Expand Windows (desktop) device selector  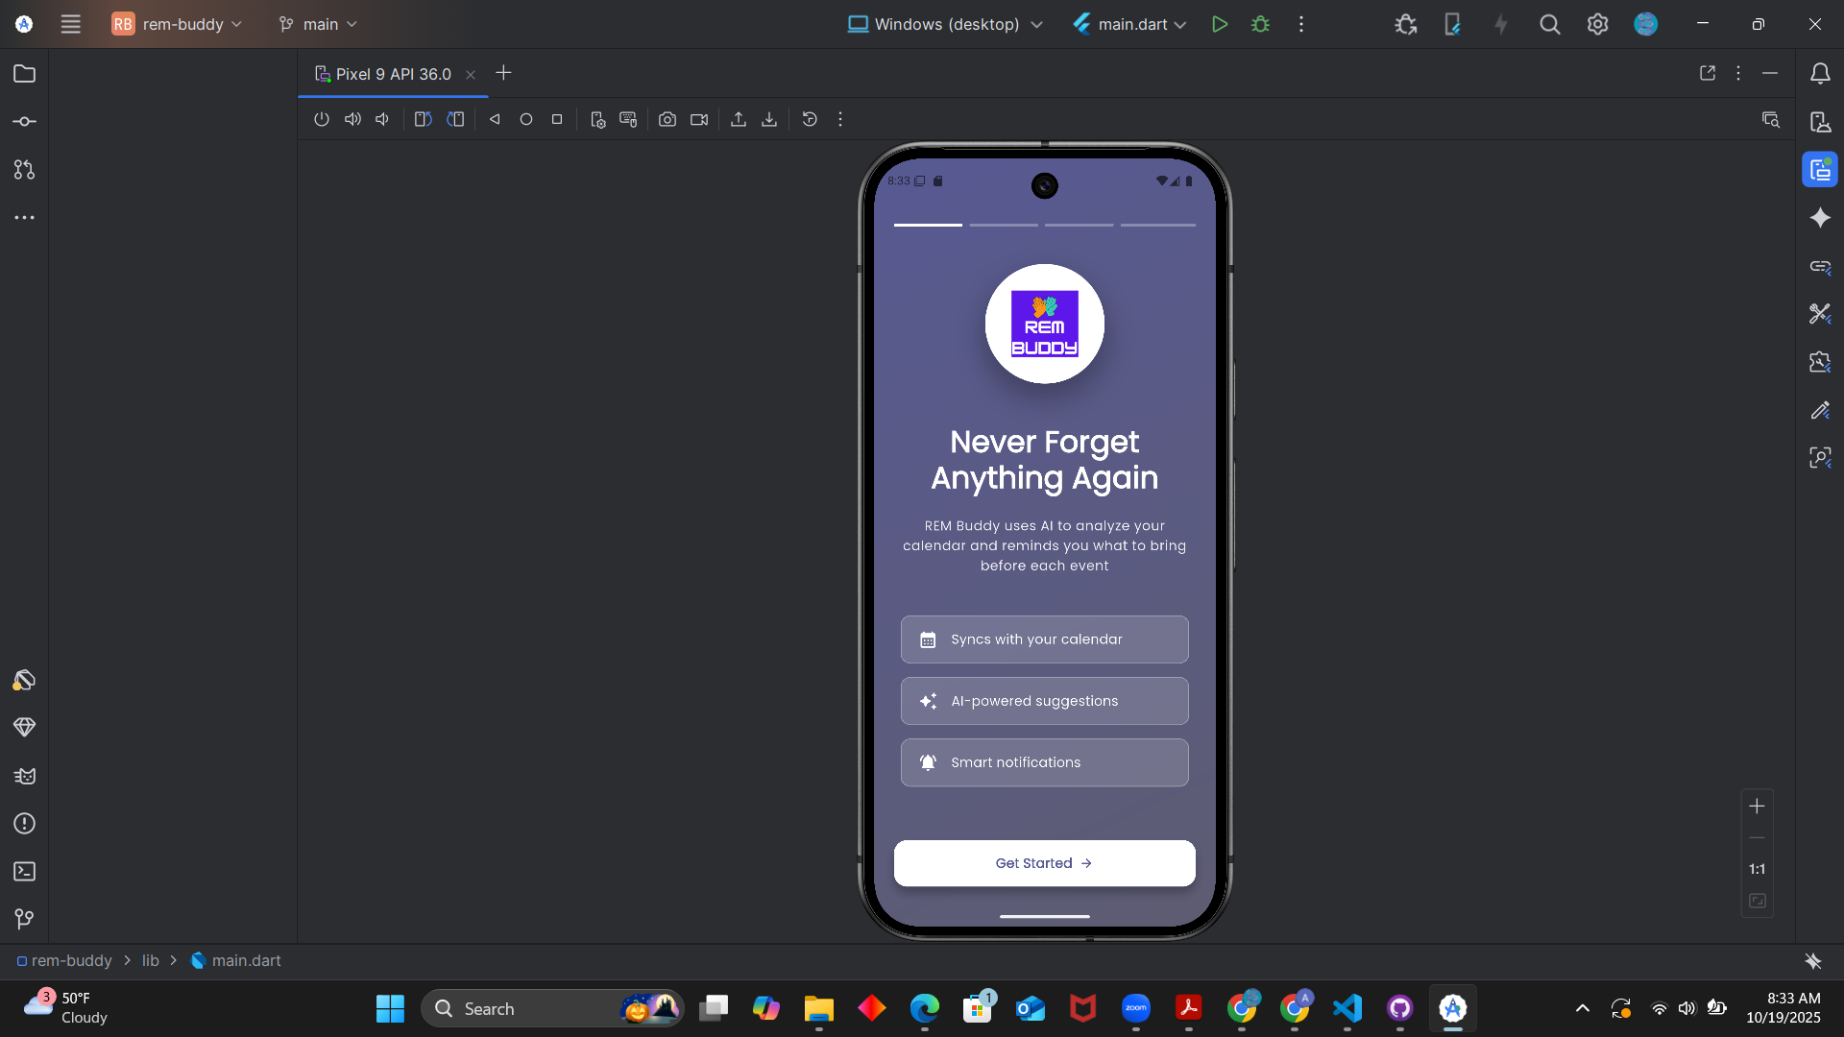(x=945, y=24)
